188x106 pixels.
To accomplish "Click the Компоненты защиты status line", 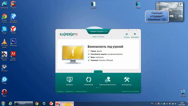I will click(x=105, y=54).
